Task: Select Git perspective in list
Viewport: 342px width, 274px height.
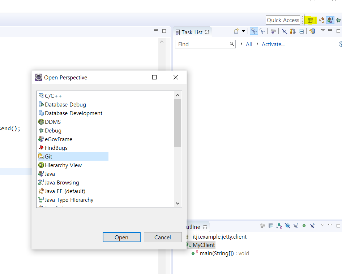Action: coord(73,156)
